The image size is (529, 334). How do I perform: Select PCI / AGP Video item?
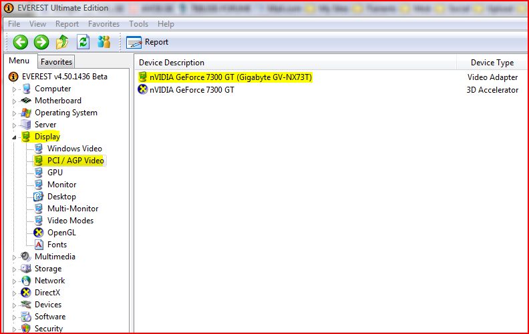75,161
